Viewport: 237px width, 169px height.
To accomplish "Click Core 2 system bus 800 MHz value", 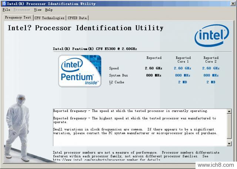I will (211, 75).
